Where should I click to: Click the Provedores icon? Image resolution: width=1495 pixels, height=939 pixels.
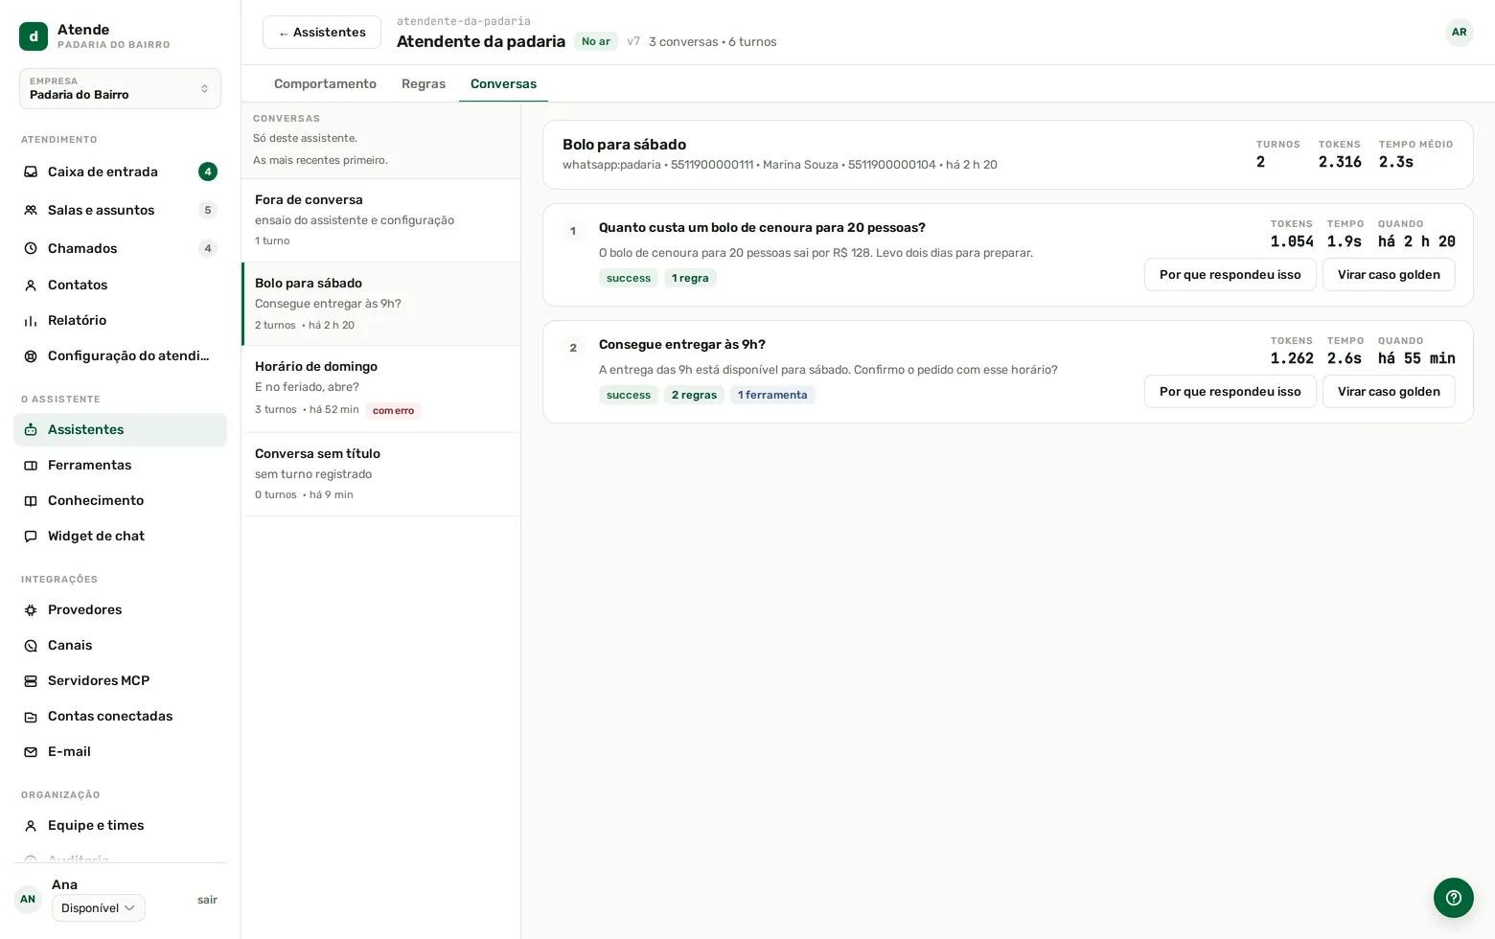(x=31, y=610)
